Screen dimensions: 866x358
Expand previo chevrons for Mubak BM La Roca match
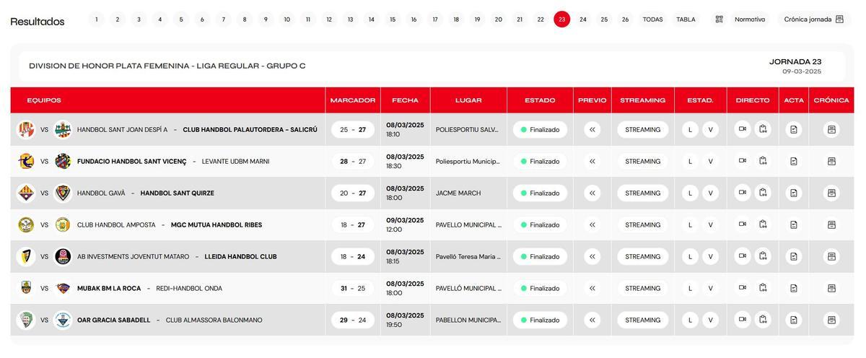pyautogui.click(x=592, y=288)
